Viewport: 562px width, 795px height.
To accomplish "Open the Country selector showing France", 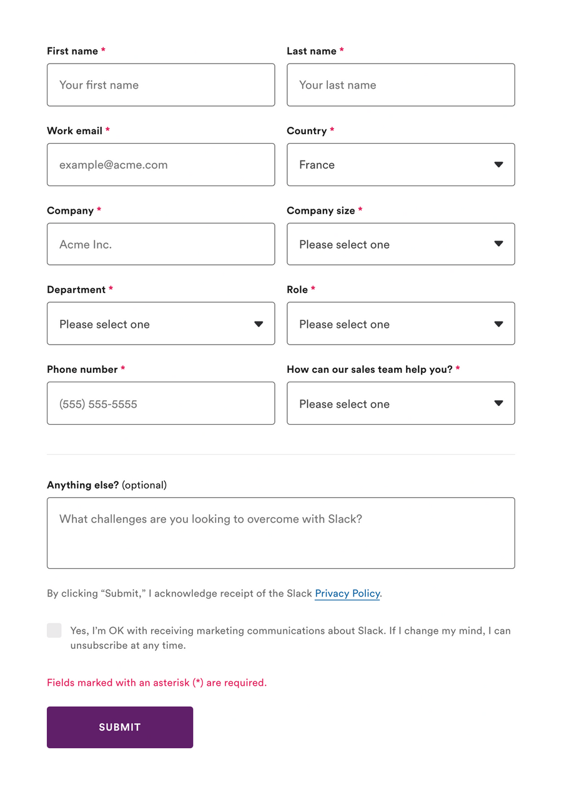I will point(400,164).
